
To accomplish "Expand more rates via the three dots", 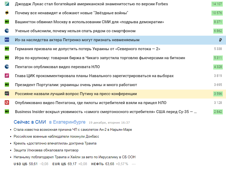I will 134,164.
